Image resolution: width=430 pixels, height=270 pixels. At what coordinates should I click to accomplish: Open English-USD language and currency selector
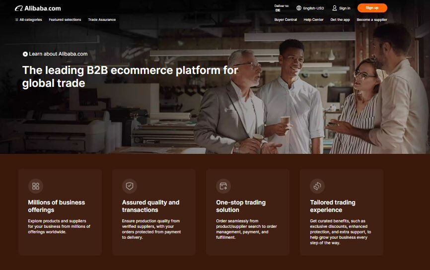click(310, 8)
